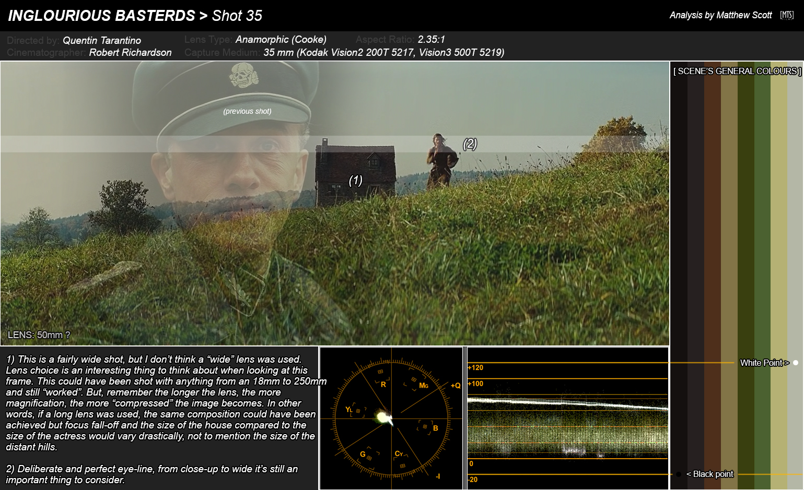Click the LENS: 50mm ? caption
The image size is (804, 490).
(x=39, y=335)
